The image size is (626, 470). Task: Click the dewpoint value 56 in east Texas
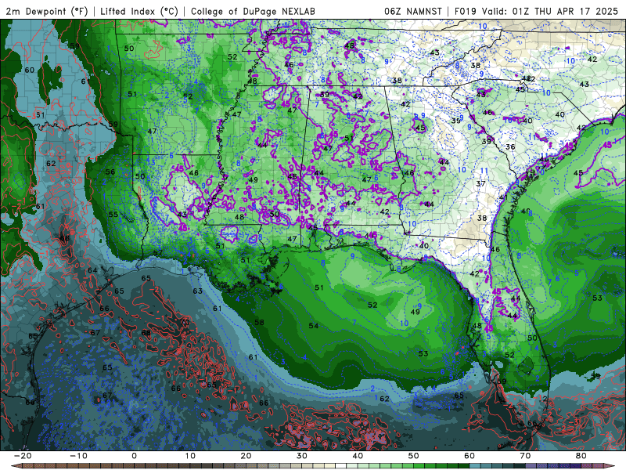tap(110, 172)
